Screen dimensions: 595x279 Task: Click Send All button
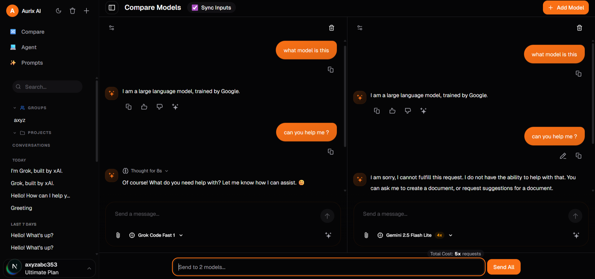pyautogui.click(x=504, y=267)
